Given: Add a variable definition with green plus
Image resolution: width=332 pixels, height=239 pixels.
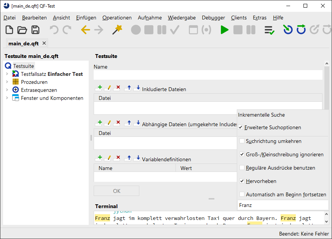Looking at the screenshot, I should [99, 158].
